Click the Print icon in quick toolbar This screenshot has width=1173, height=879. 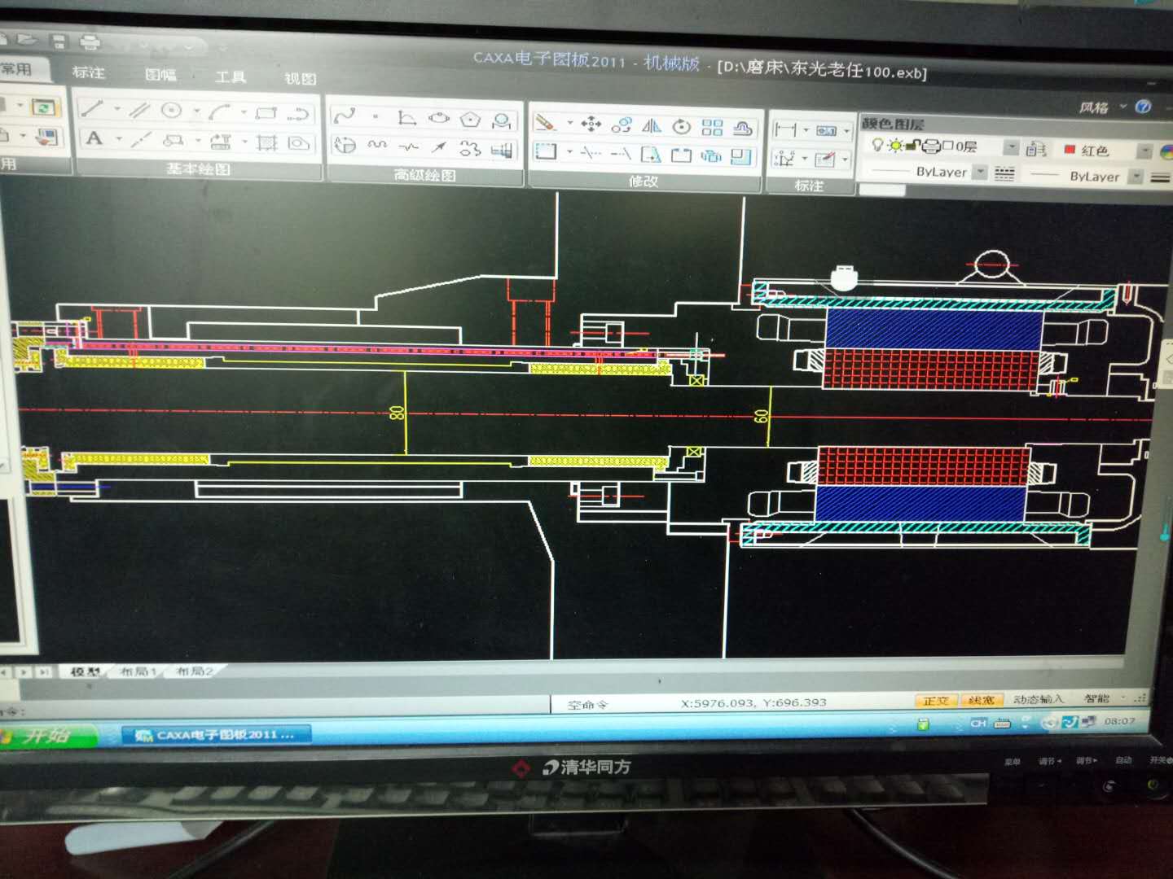(89, 42)
